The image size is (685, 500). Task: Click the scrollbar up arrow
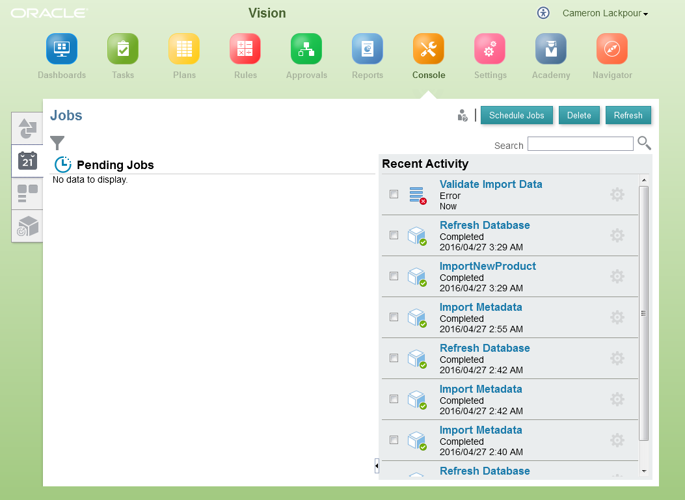pos(643,180)
